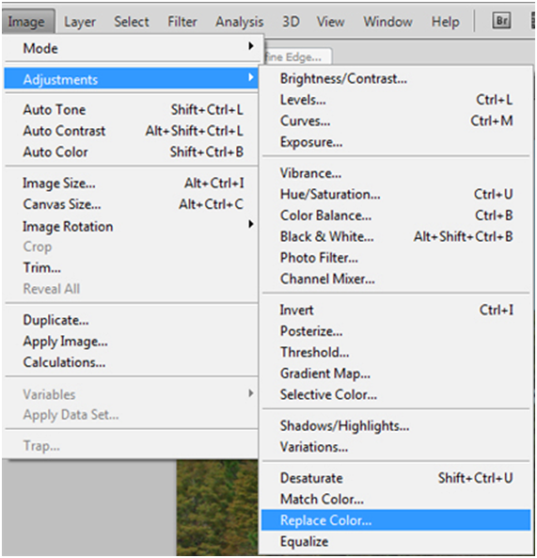Choose Auto Tone
The height and width of the screenshot is (558, 537).
coord(132,109)
